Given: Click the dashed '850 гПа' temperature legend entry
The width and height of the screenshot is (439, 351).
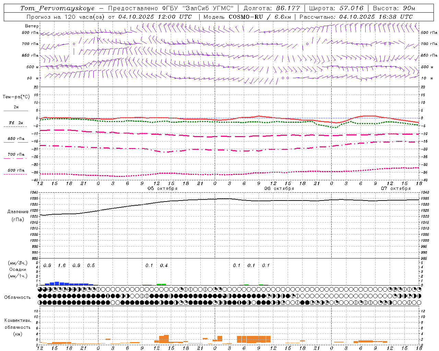Looking at the screenshot, I should click(x=15, y=140).
